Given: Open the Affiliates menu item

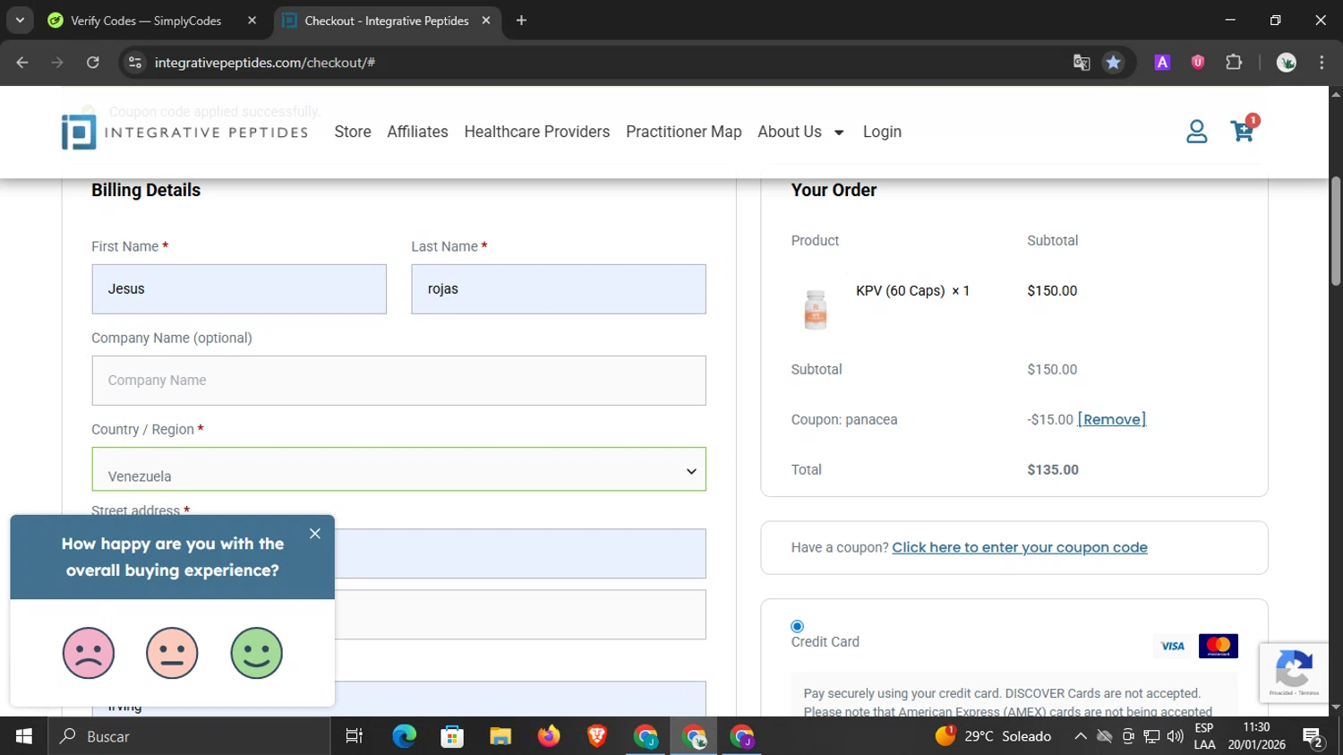Looking at the screenshot, I should [x=417, y=132].
